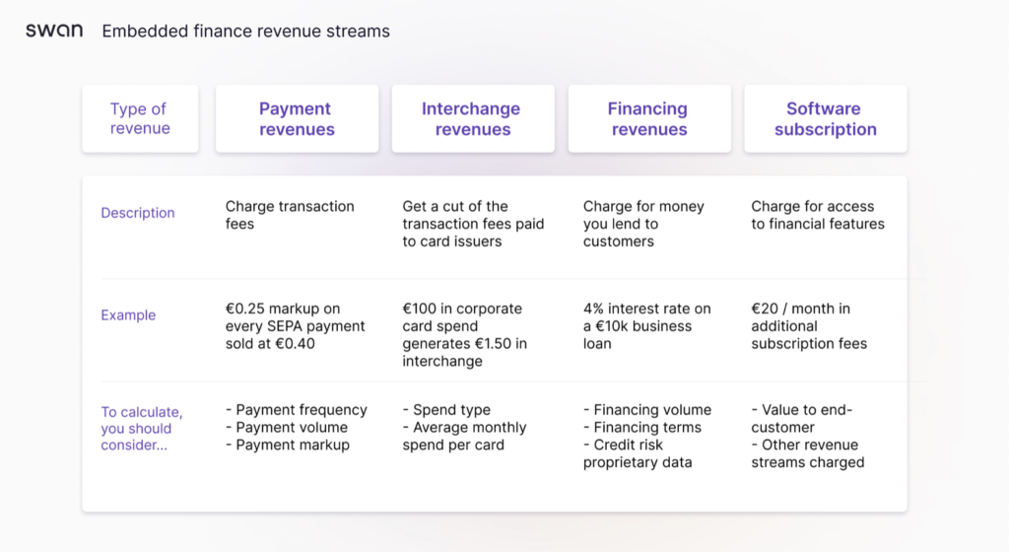This screenshot has width=1009, height=552.
Task: Select the "Get a cut of the transaction fees" text
Action: pos(472,224)
